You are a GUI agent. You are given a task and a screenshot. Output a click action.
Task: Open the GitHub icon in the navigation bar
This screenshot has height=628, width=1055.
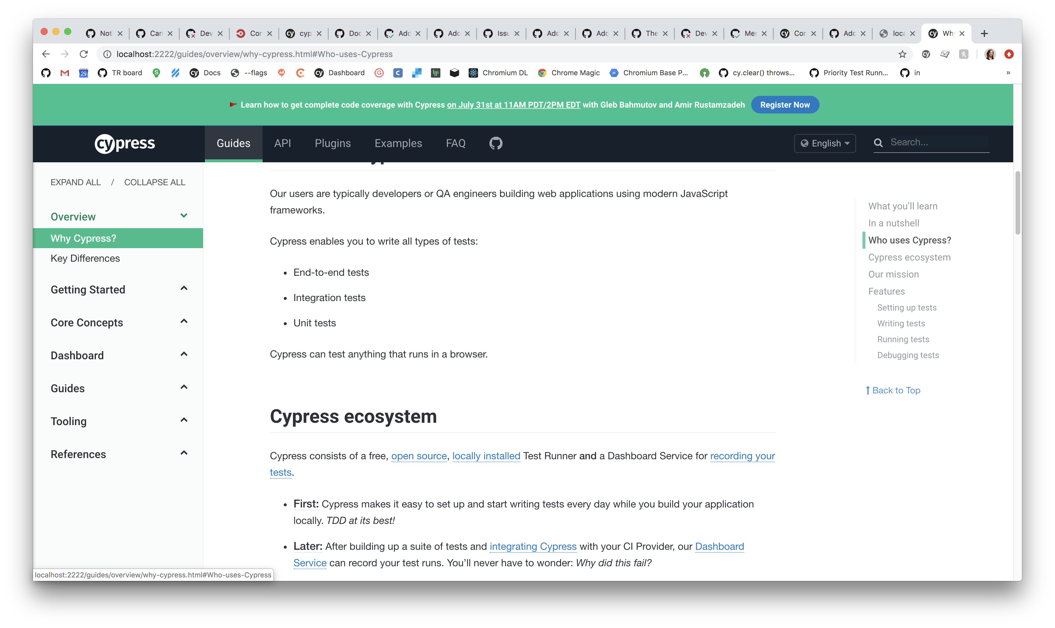[496, 143]
